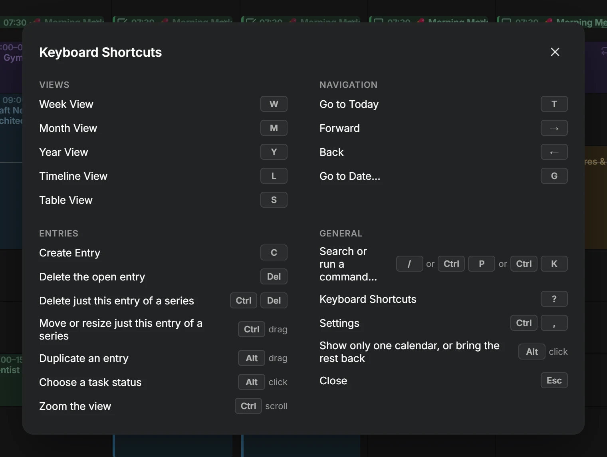Viewport: 607px width, 457px height.
Task: Click the slash key badge for Search
Action: 409,264
